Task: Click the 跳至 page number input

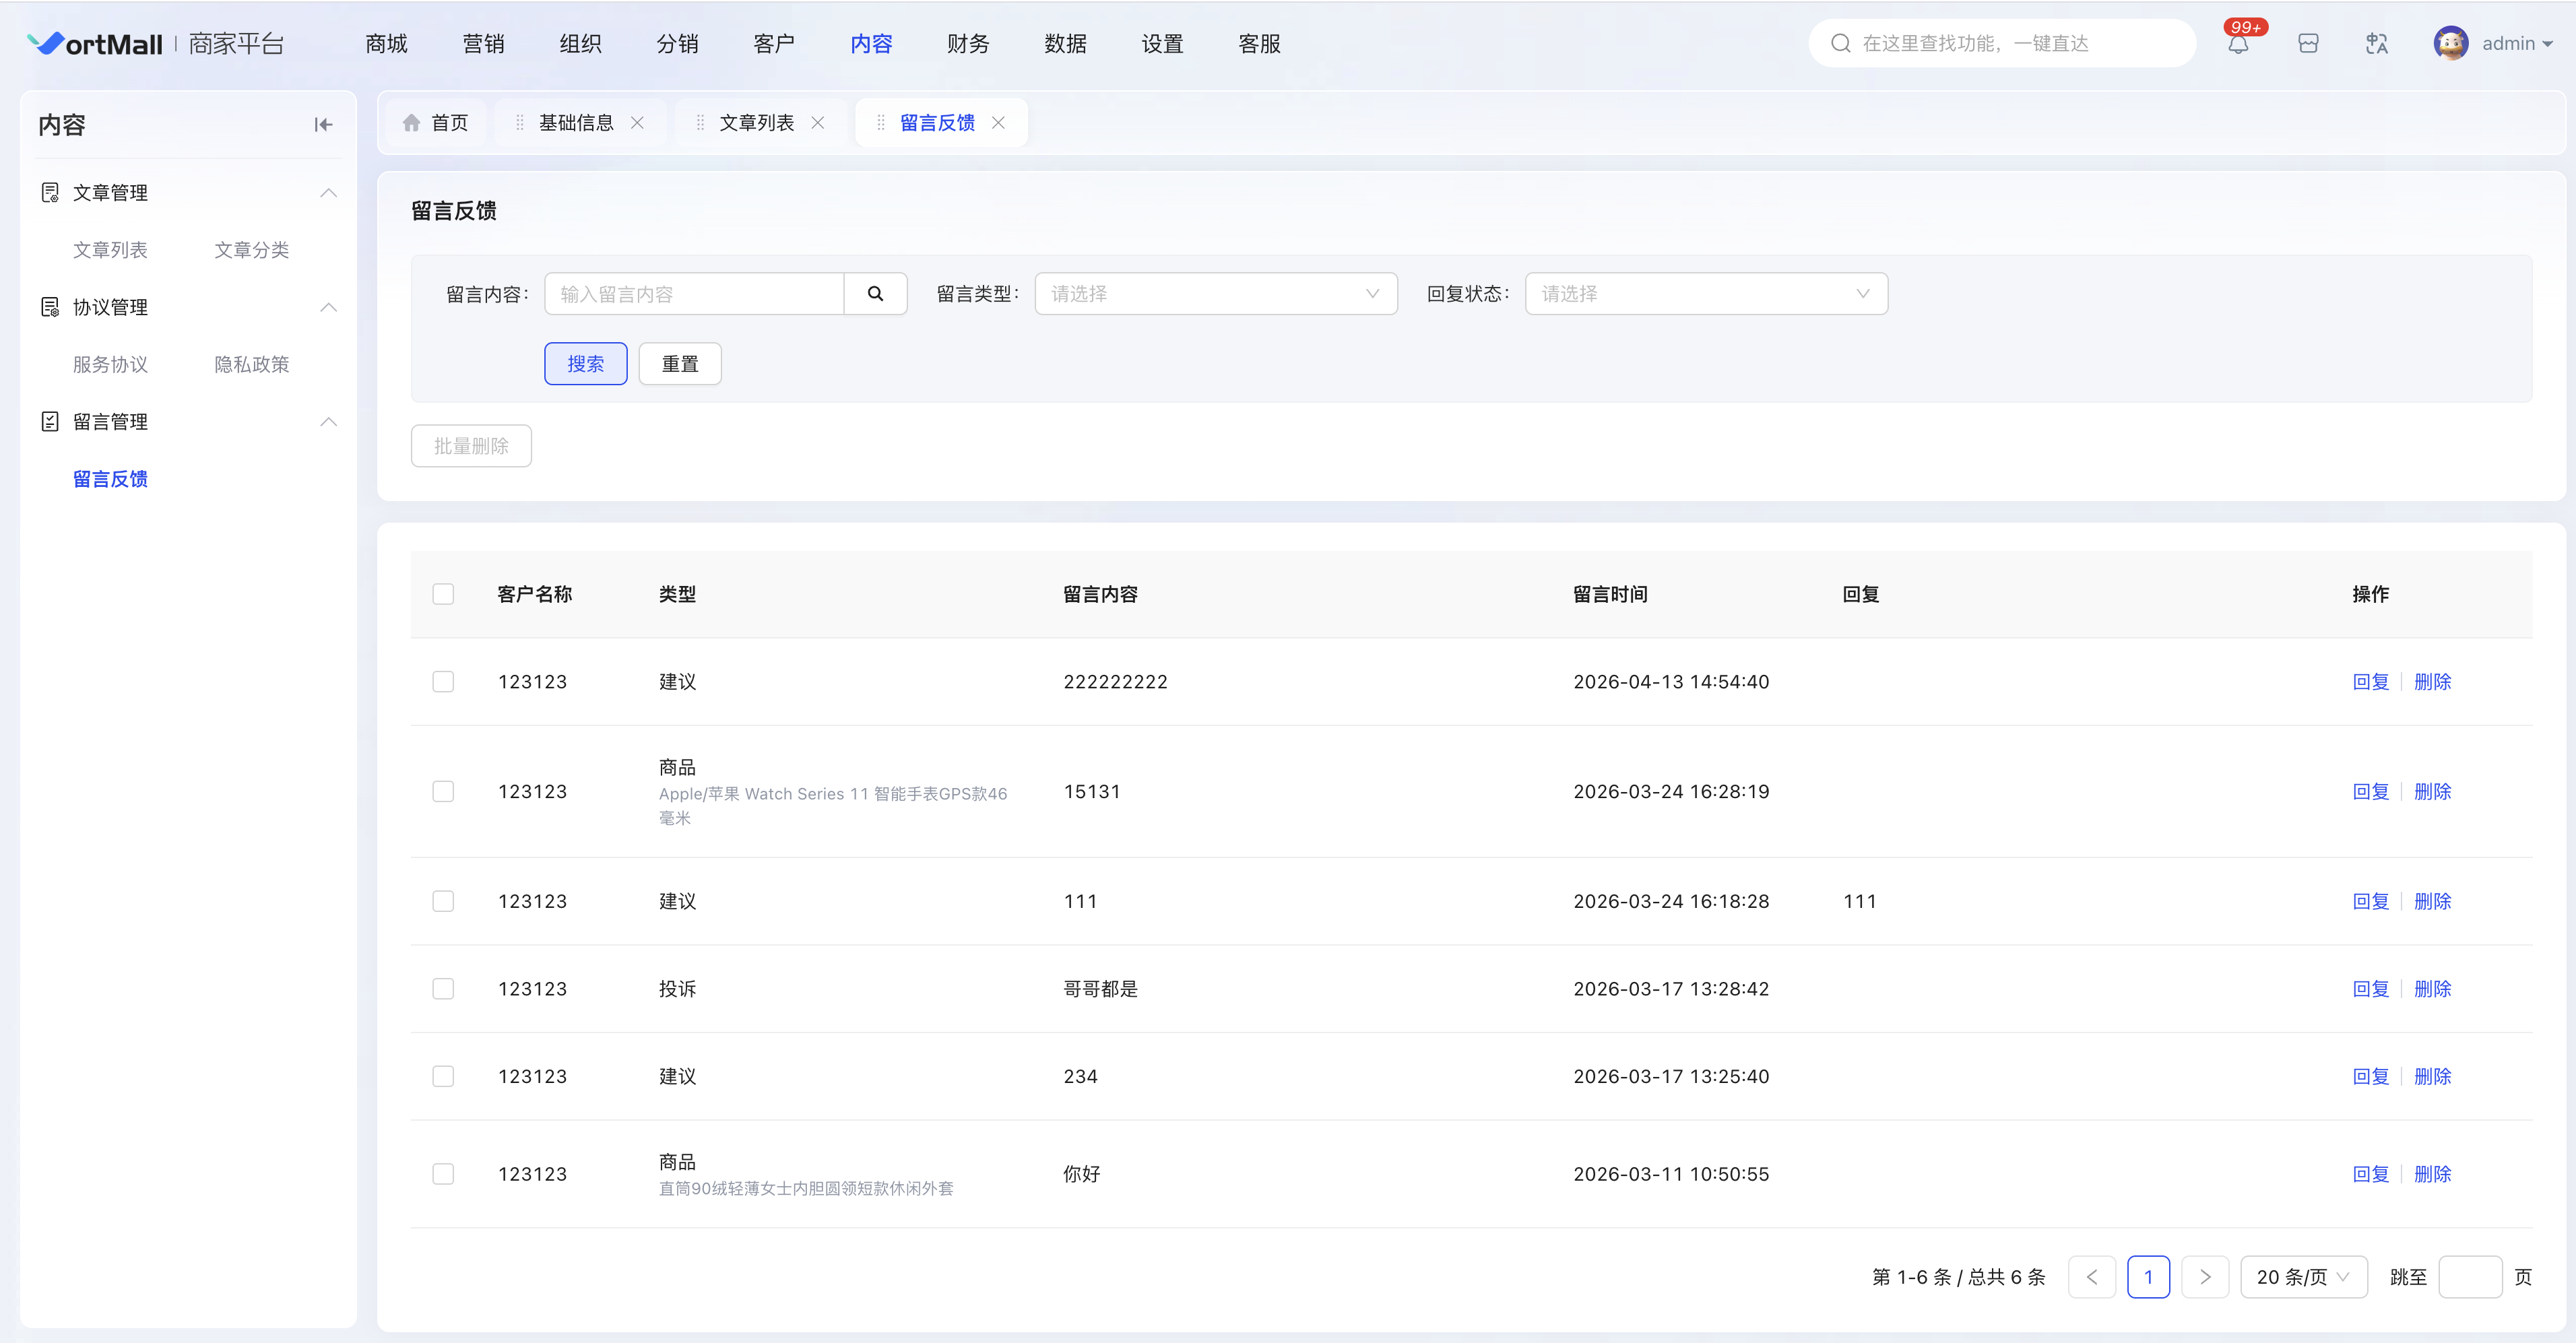Action: pos(2469,1277)
